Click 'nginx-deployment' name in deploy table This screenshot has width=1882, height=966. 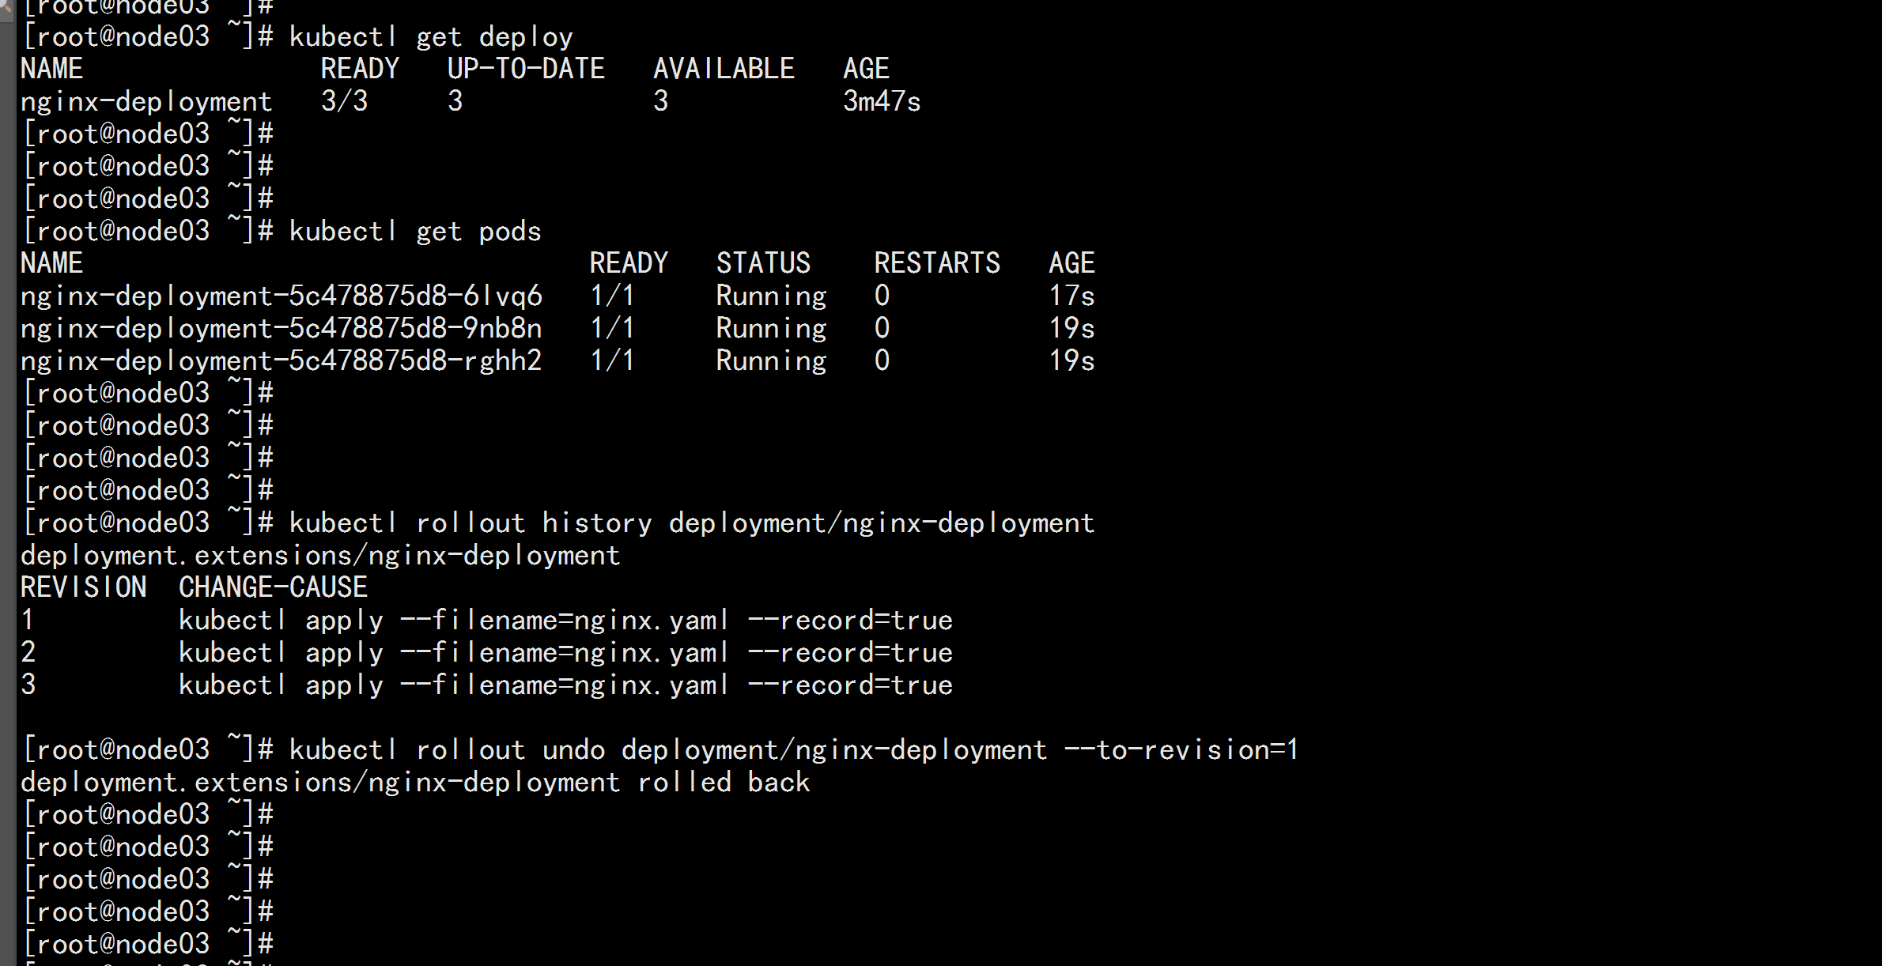tap(146, 102)
